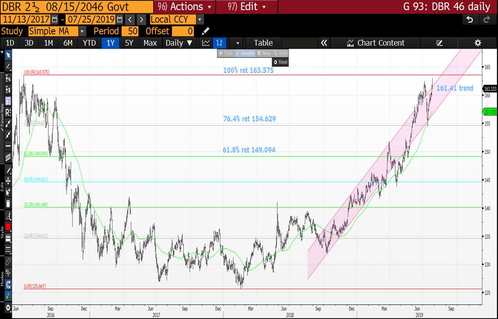Open the dashed line style option
Image resolution: width=498 pixels, height=319 pixels.
coord(8,250)
